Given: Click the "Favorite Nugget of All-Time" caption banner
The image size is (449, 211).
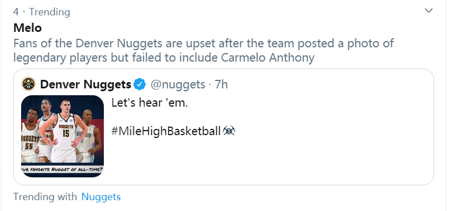Looking at the screenshot, I should (x=62, y=169).
